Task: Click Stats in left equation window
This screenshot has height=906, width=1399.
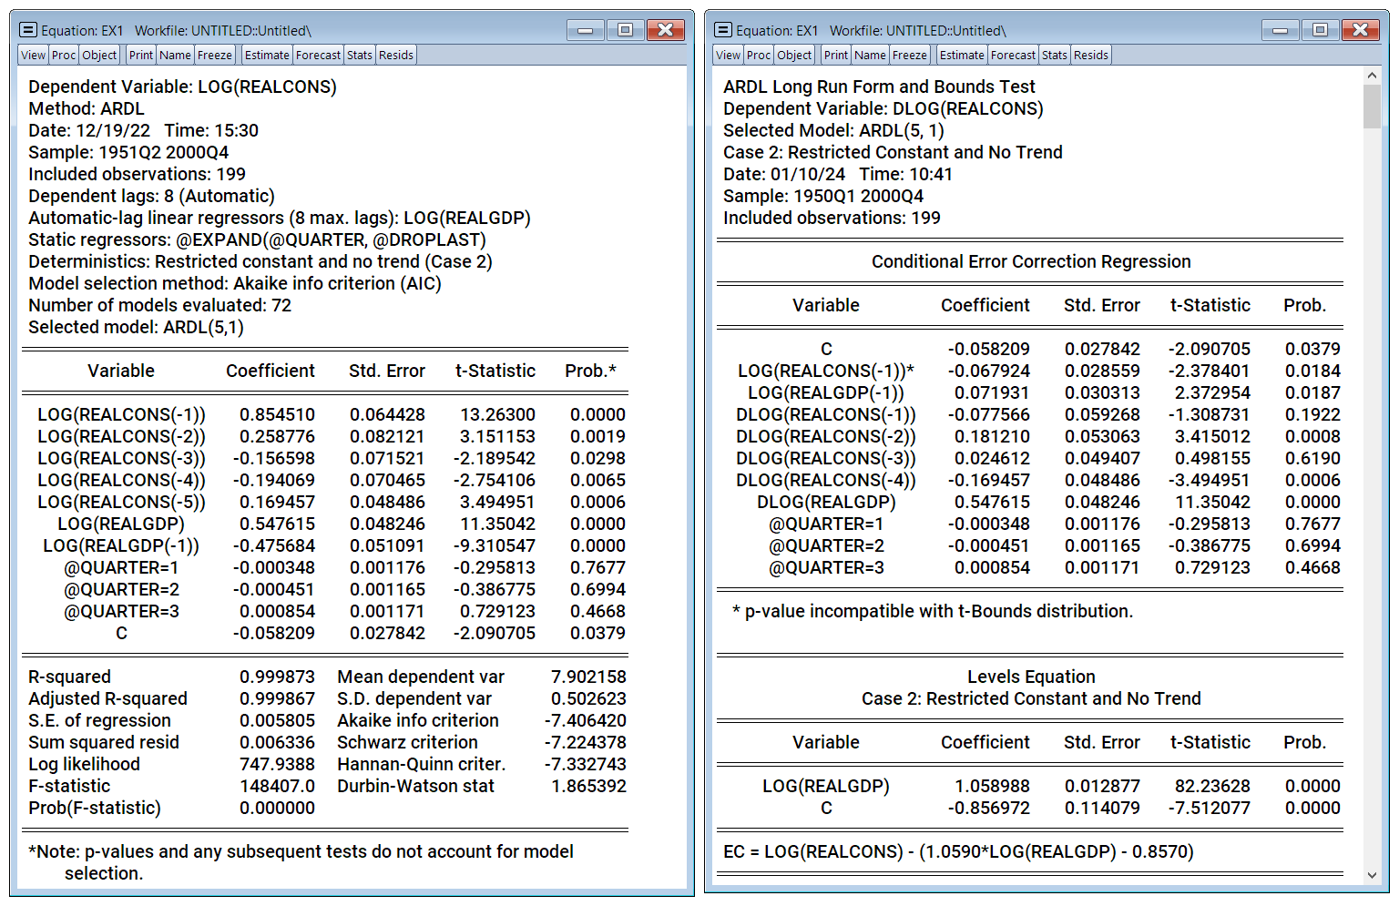Action: (x=360, y=55)
